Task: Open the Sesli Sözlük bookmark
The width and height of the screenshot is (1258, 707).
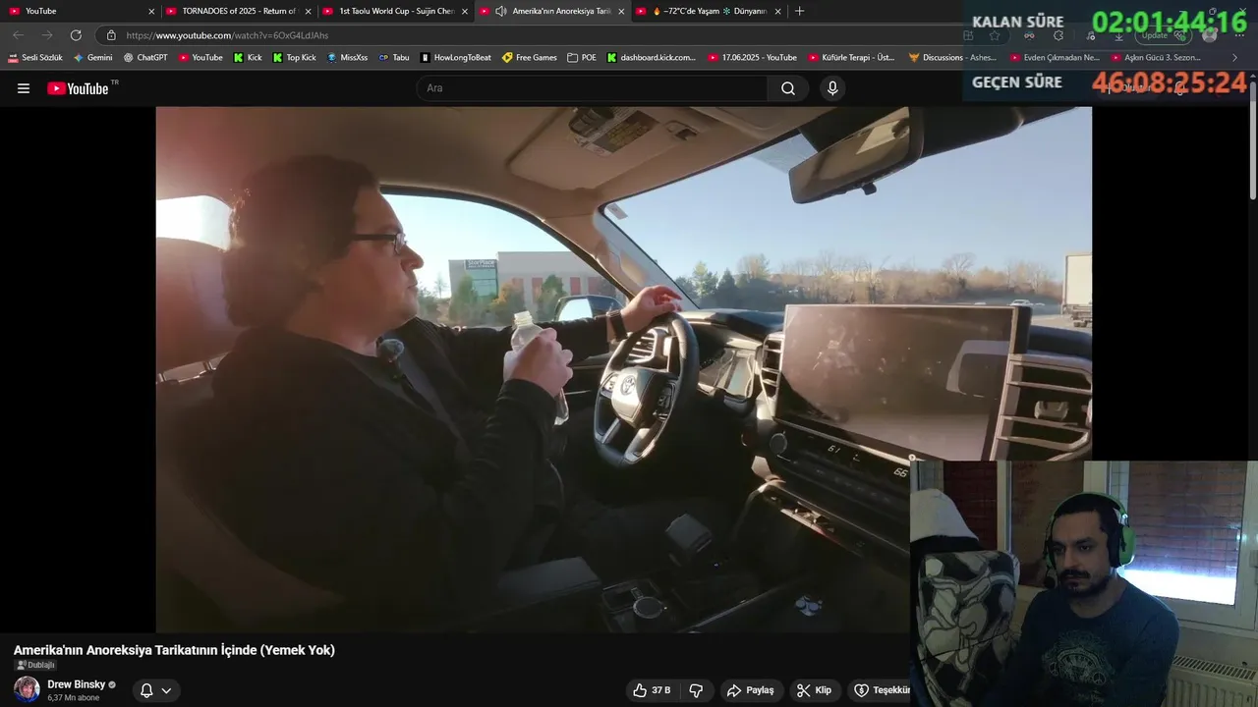Action: (35, 57)
